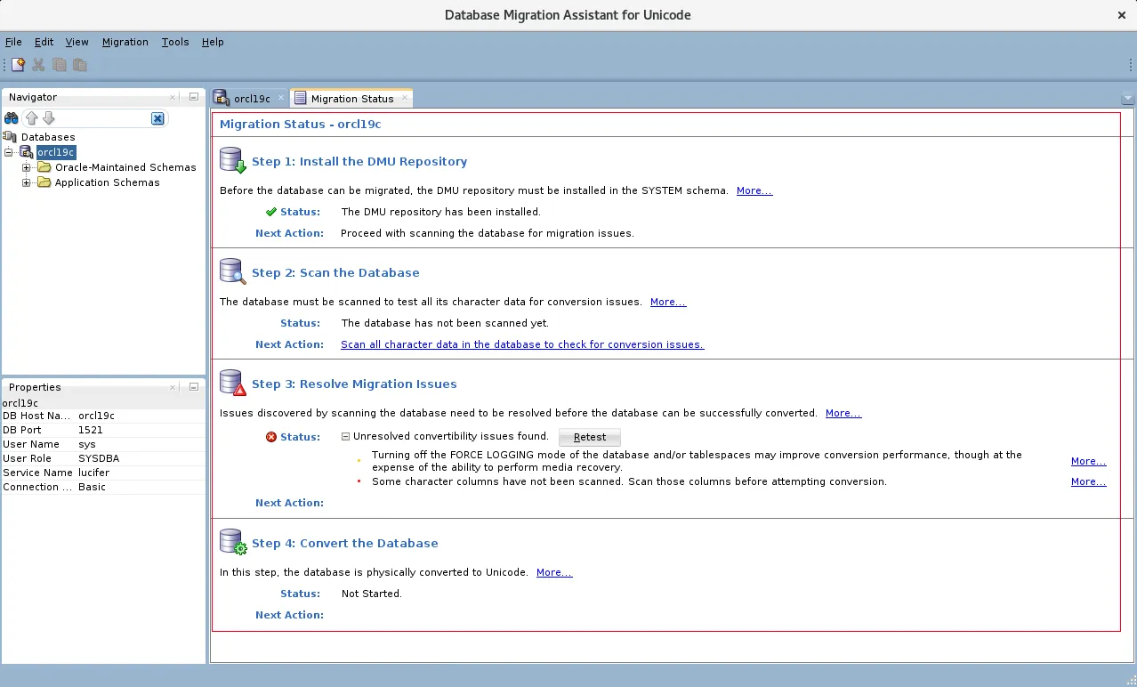
Task: Expand the Oracle-Maintained Schemas node
Action: [x=26, y=167]
